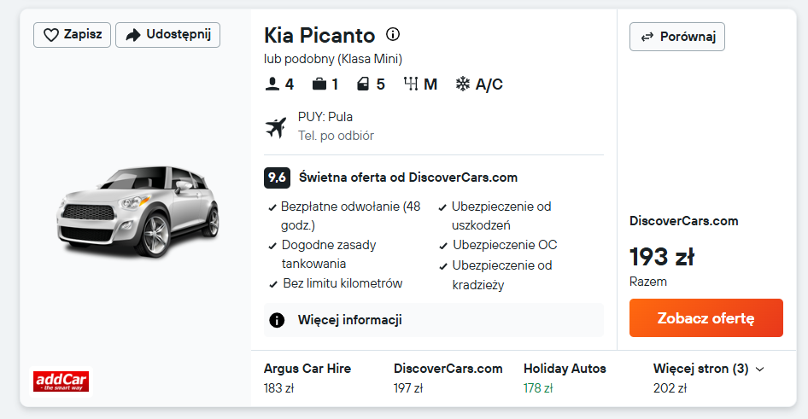The image size is (808, 419).
Task: Click the manual gearbox icon
Action: tap(411, 84)
